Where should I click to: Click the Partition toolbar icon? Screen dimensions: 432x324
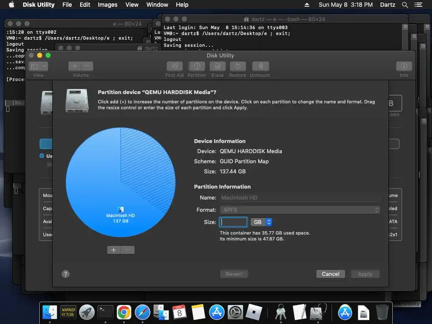[197, 66]
